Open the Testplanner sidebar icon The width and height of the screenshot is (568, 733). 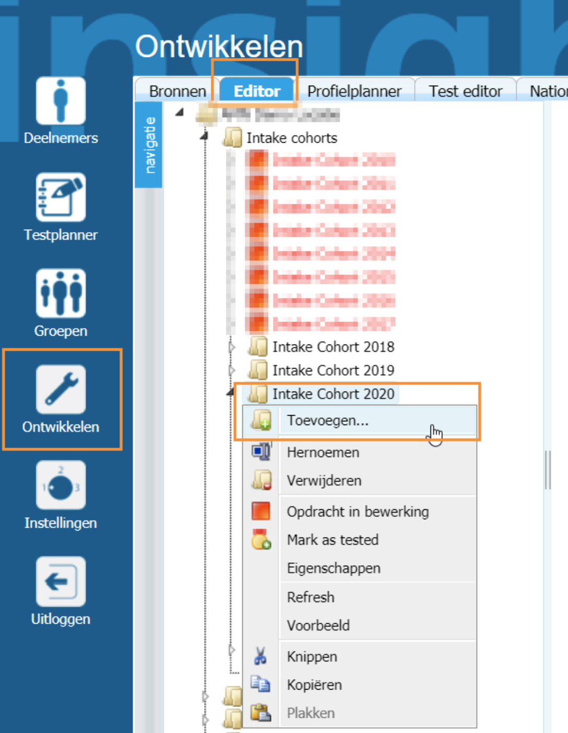pos(61,197)
